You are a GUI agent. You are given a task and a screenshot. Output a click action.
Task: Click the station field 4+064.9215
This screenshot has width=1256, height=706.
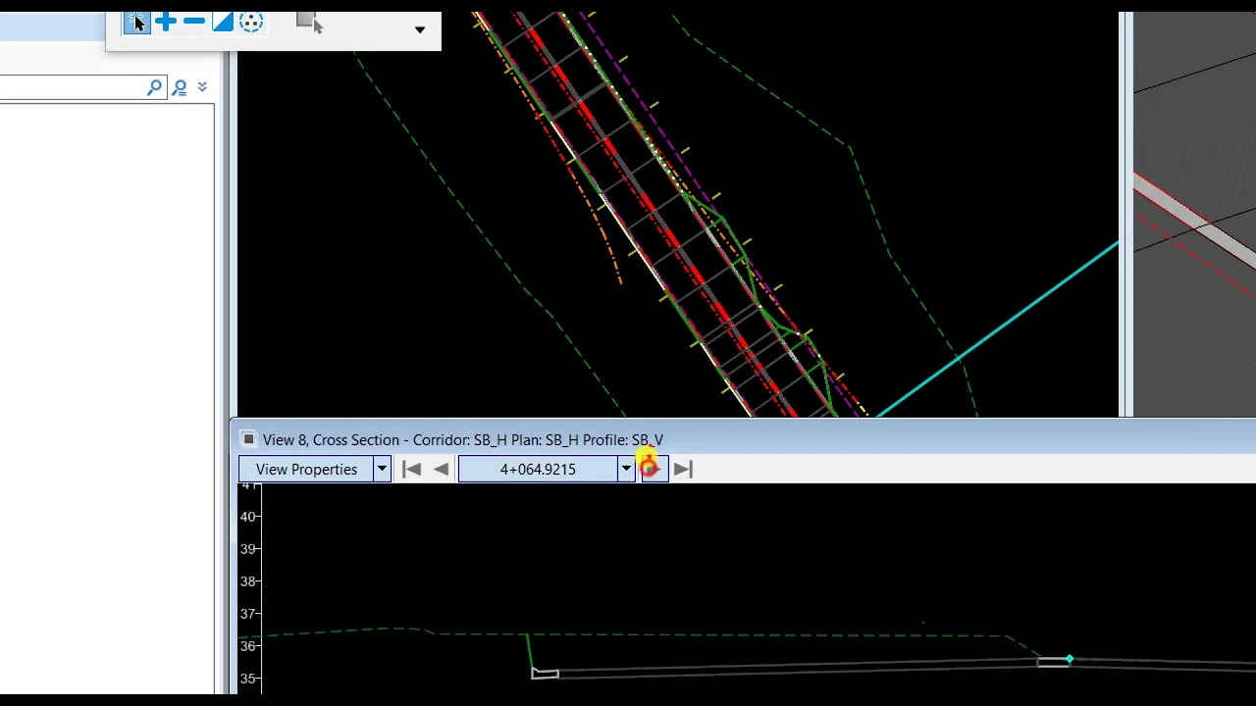(x=538, y=470)
